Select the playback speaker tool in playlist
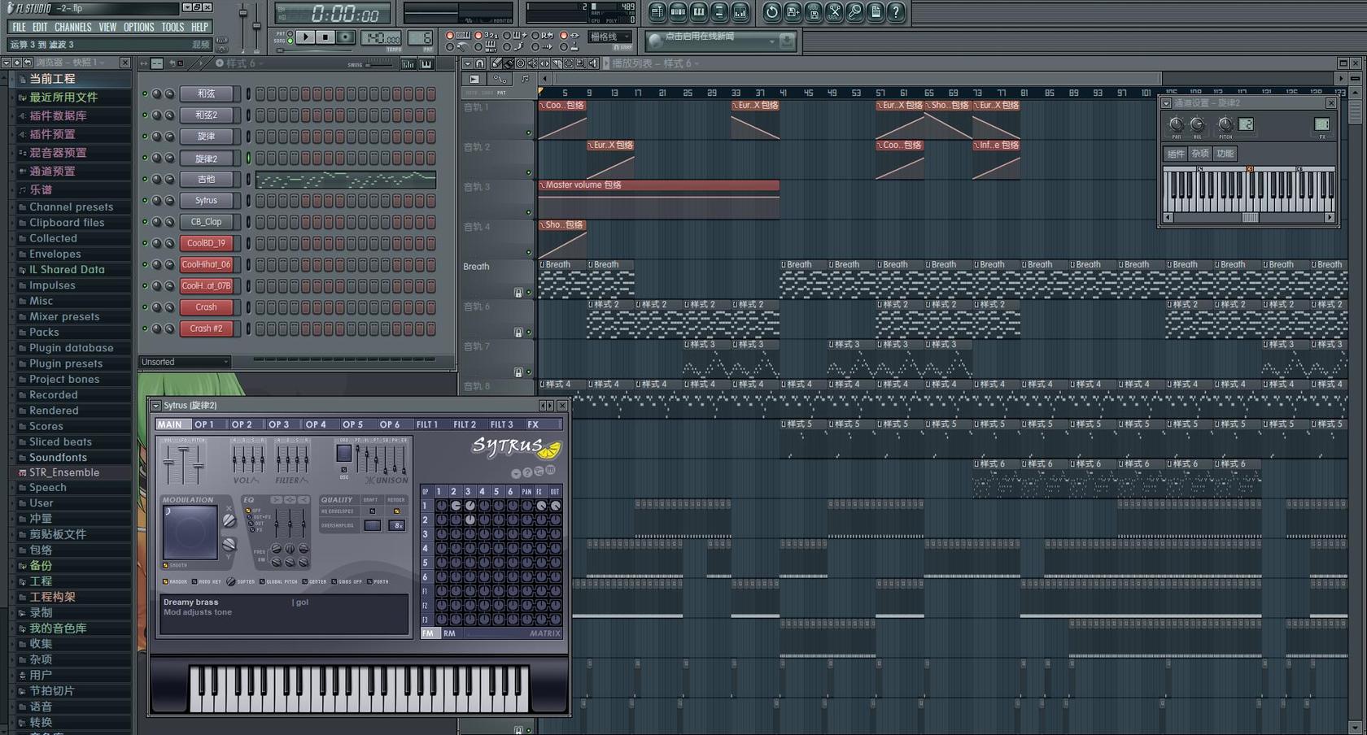The width and height of the screenshot is (1367, 735). [x=592, y=63]
